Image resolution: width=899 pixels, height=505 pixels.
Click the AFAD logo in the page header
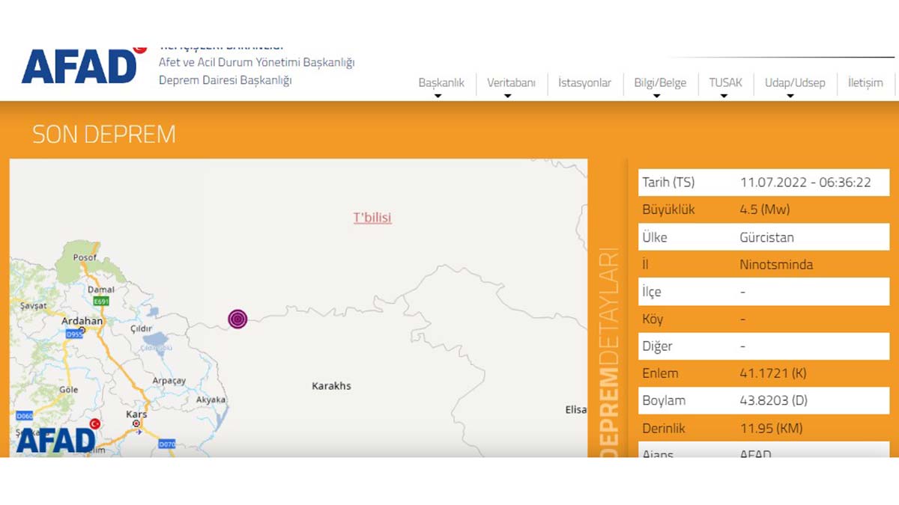coord(79,66)
